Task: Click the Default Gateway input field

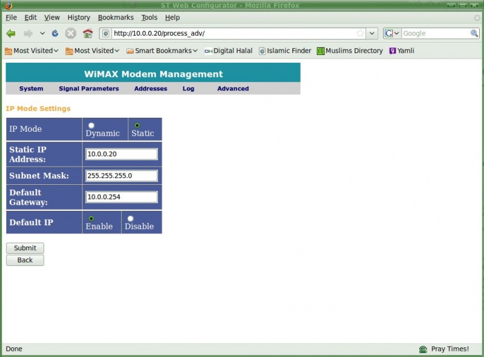Action: coord(122,197)
